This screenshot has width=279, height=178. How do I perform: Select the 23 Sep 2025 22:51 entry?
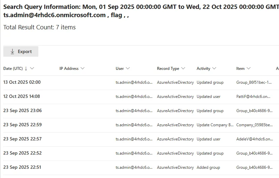coord(22,167)
